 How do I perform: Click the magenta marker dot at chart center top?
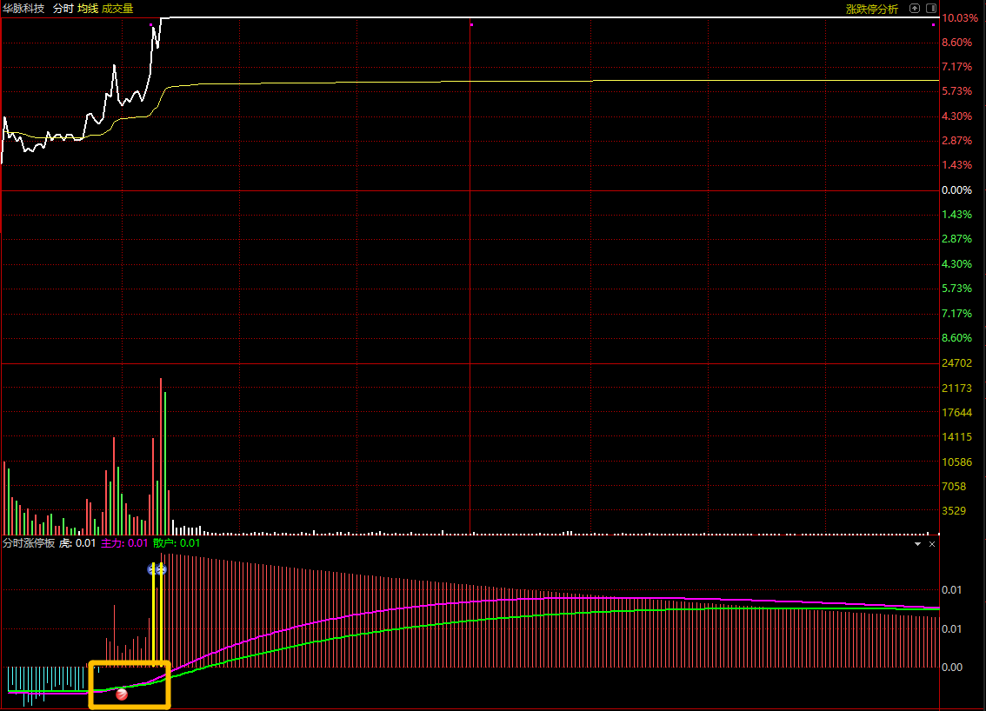pyautogui.click(x=471, y=24)
